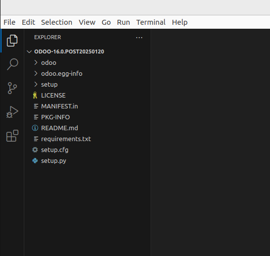The image size is (270, 256).
Task: Open the Run and Debug view
Action: click(12, 112)
